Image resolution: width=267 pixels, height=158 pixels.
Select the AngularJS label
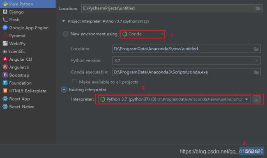pos(19,67)
